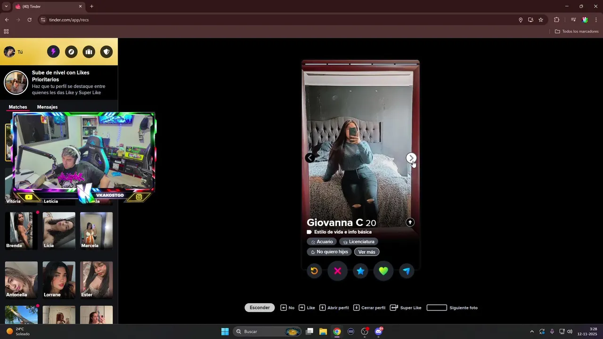Open the Explore compass icon
This screenshot has height=339, width=603.
tap(71, 52)
